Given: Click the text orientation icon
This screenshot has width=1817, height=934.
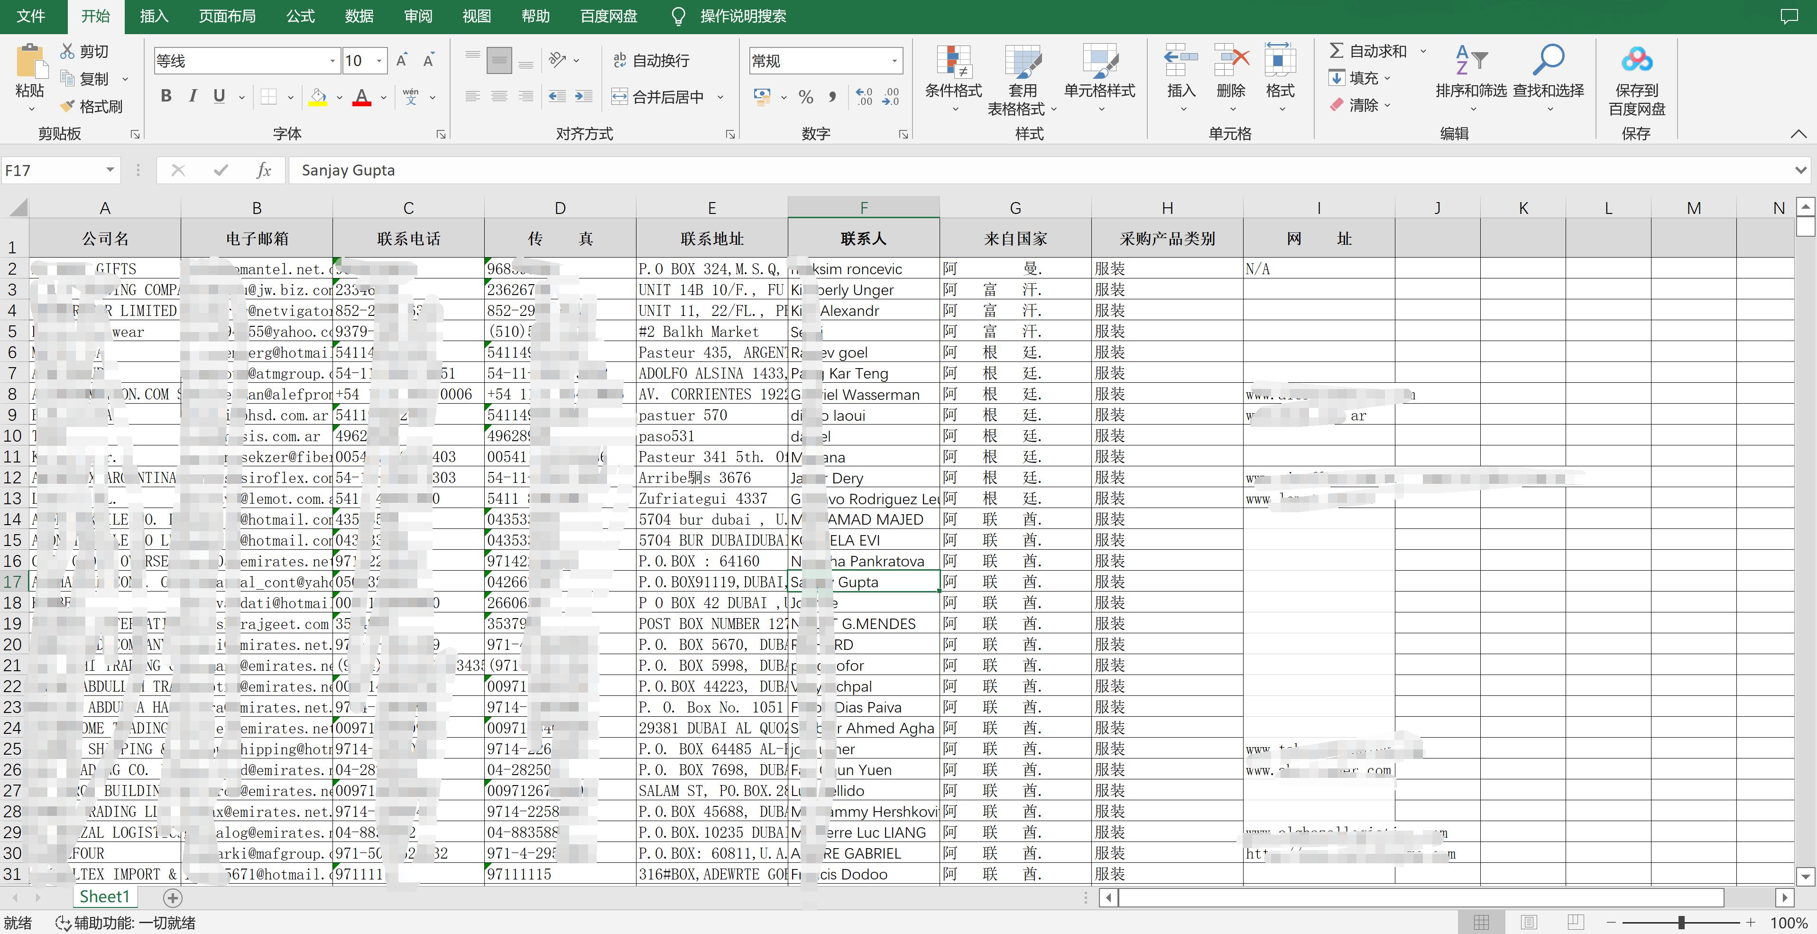Looking at the screenshot, I should point(558,60).
